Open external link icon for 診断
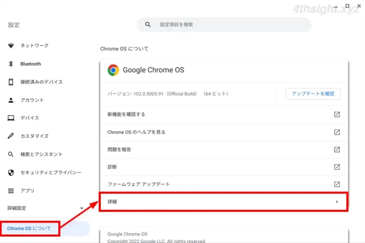Screen dimensions: 365x243 [x=337, y=167]
